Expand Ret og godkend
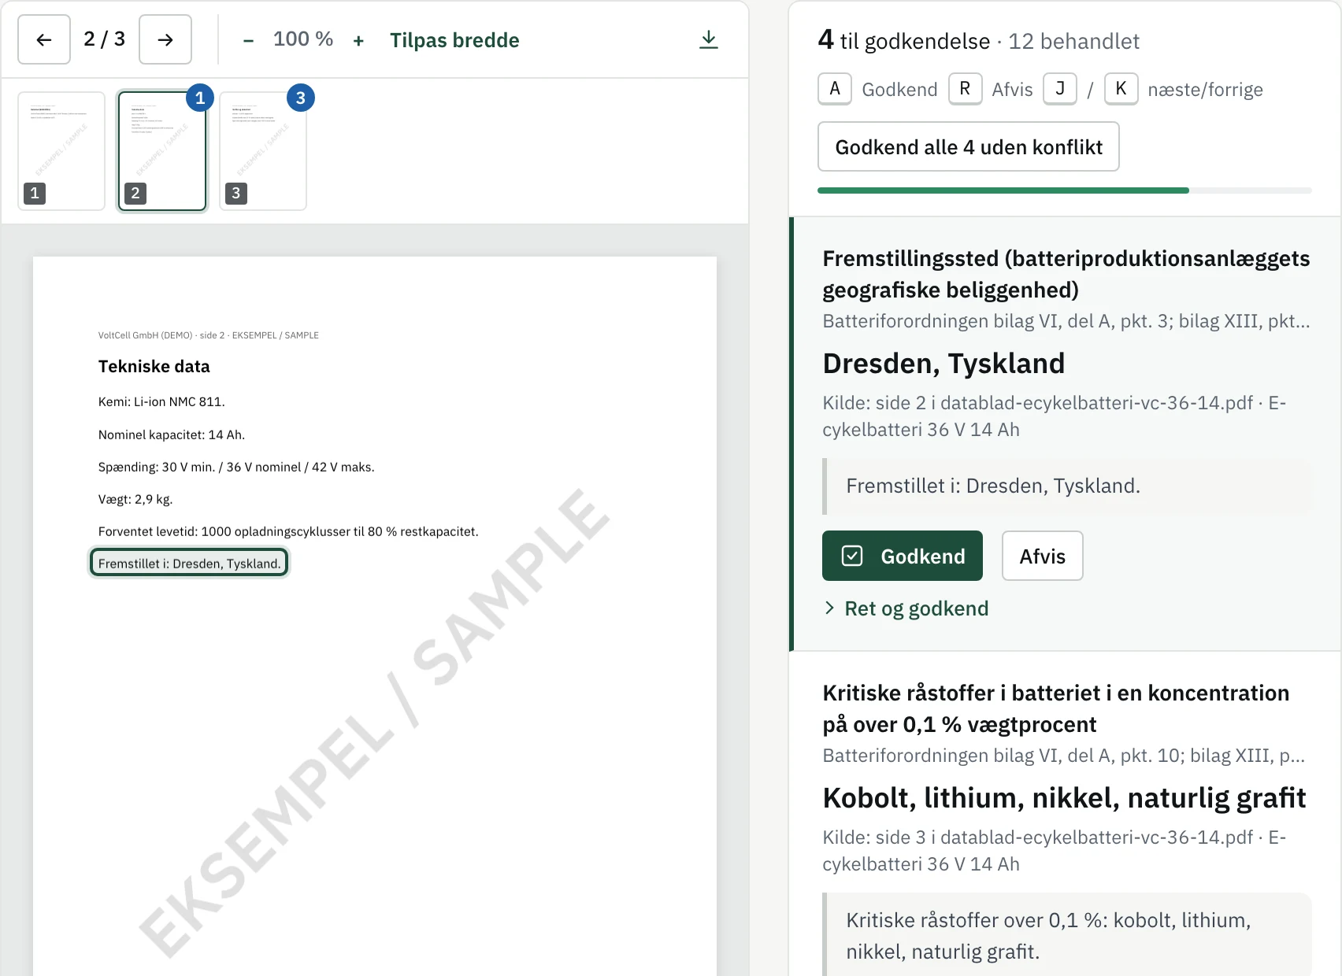The height and width of the screenshot is (976, 1342). [906, 608]
